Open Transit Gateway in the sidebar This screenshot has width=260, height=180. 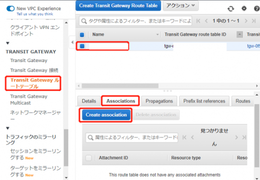tap(28, 60)
